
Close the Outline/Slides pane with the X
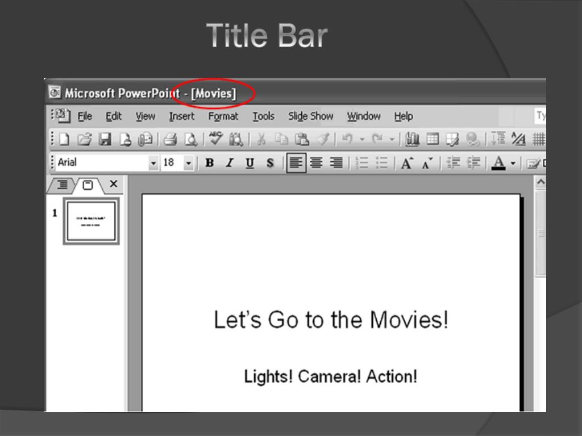click(x=114, y=183)
